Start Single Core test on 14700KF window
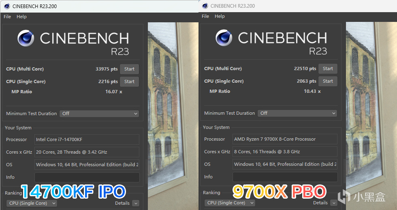Image resolution: width=397 pixels, height=210 pixels. 129,81
